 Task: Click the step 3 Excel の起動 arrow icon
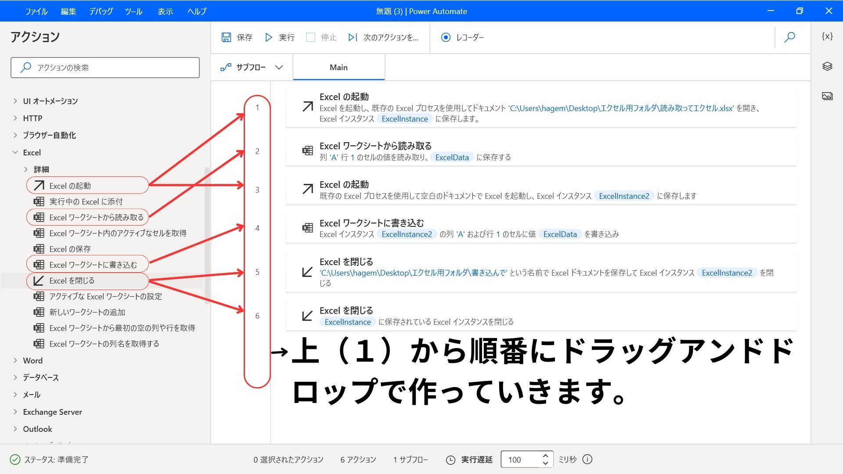point(308,189)
